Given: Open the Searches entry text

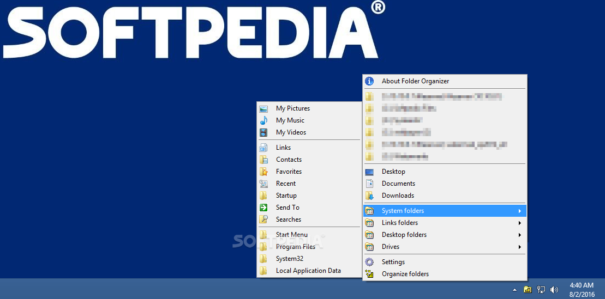Looking at the screenshot, I should point(288,219).
